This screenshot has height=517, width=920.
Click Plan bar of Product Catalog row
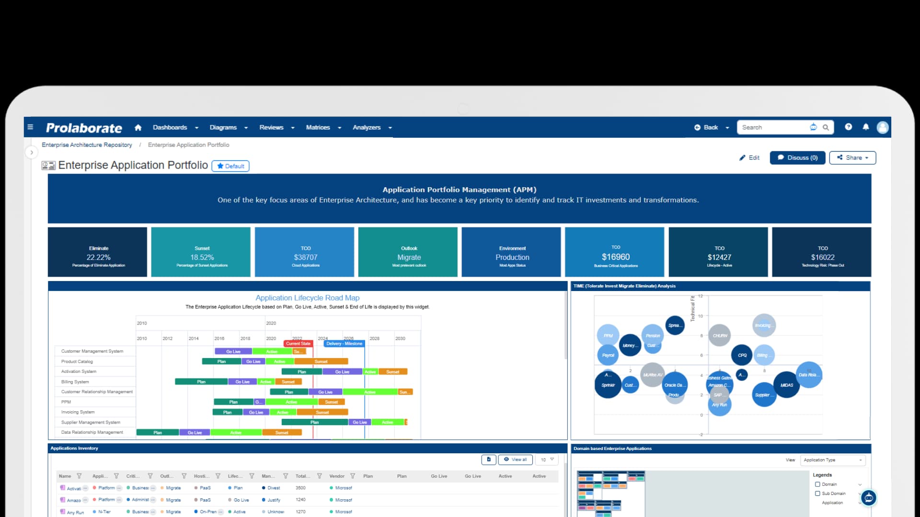pyautogui.click(x=221, y=361)
